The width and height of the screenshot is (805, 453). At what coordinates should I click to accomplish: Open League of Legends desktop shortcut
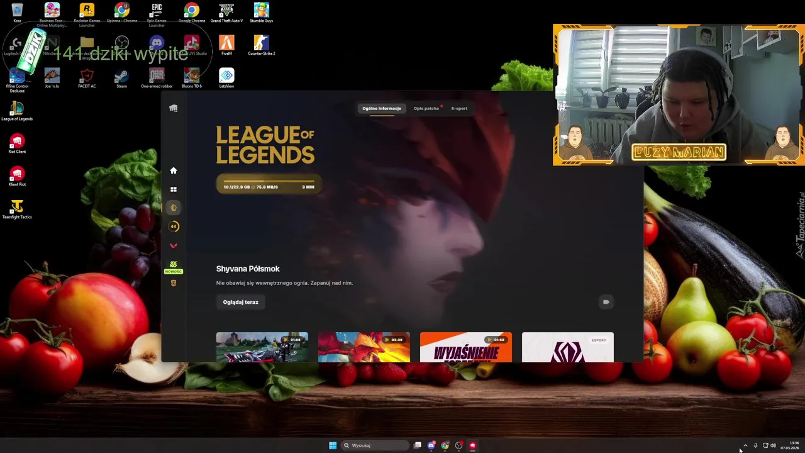click(17, 111)
